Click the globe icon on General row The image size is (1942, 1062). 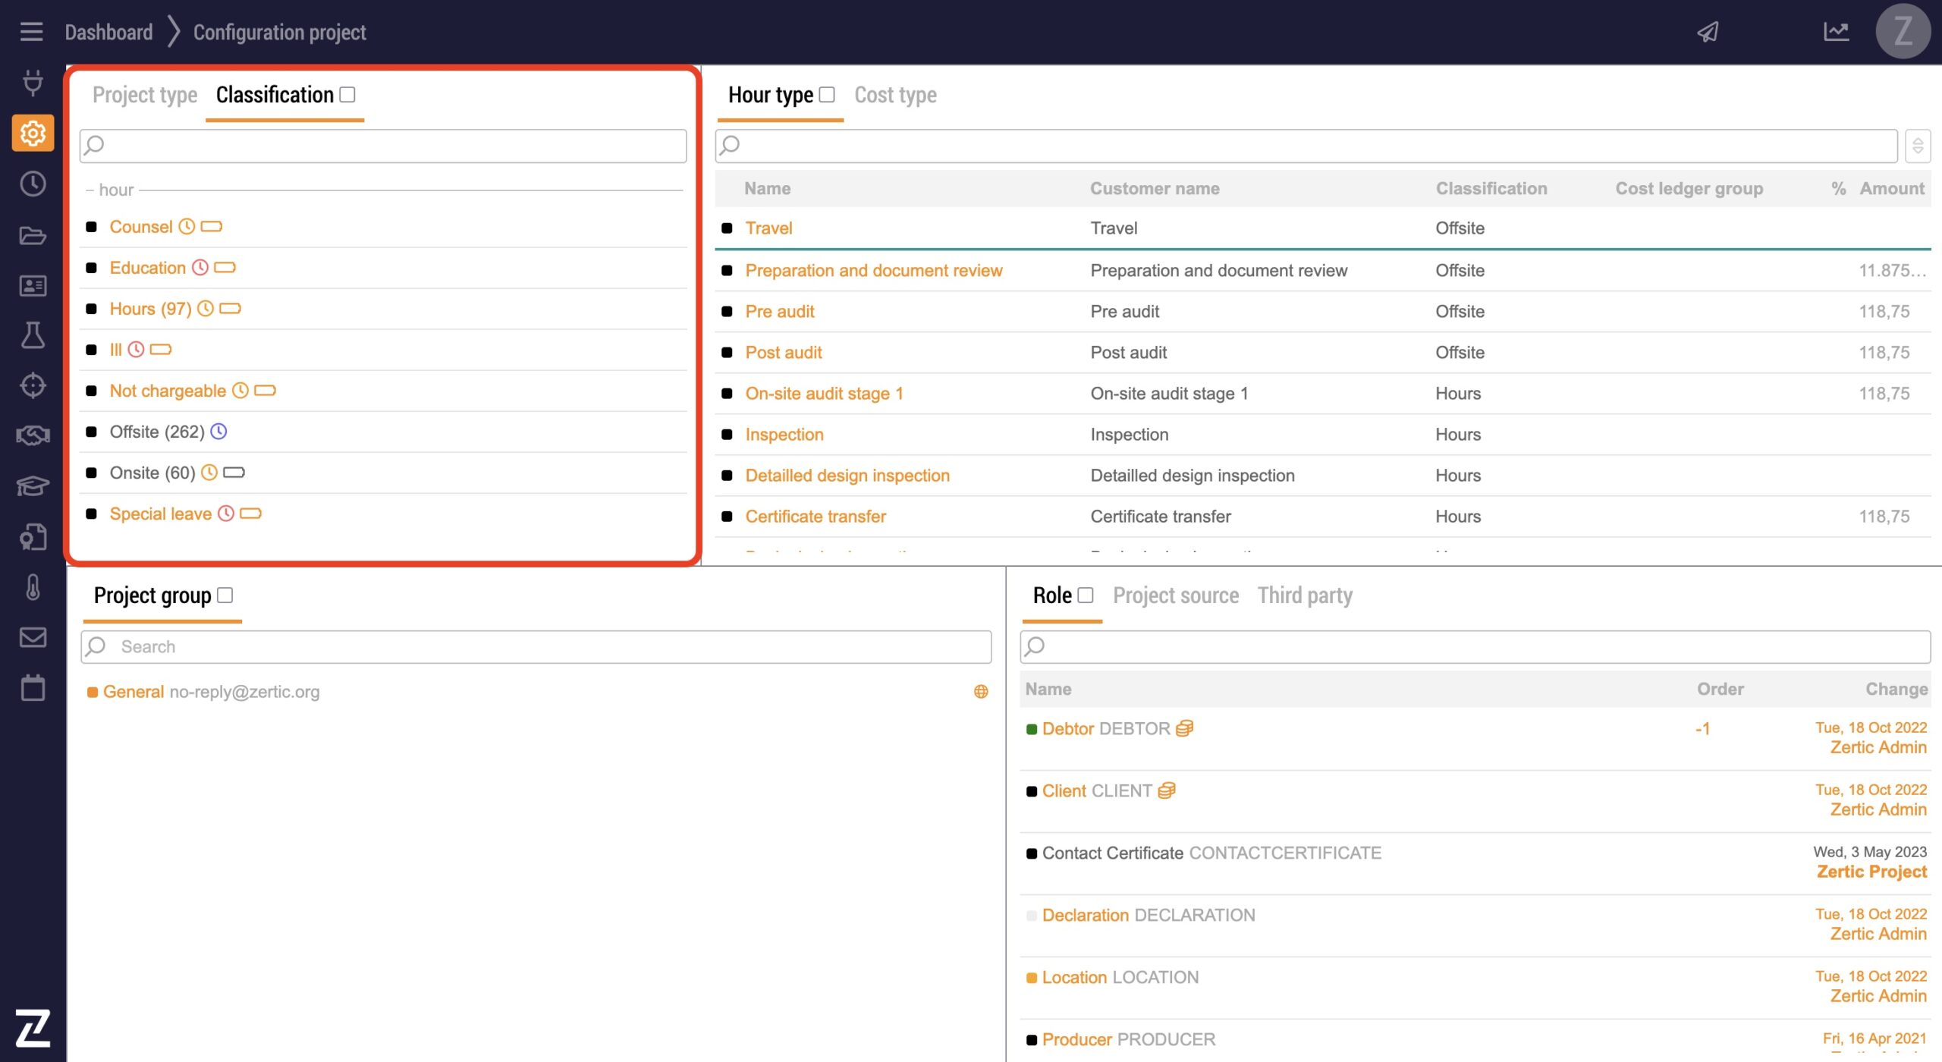(981, 691)
